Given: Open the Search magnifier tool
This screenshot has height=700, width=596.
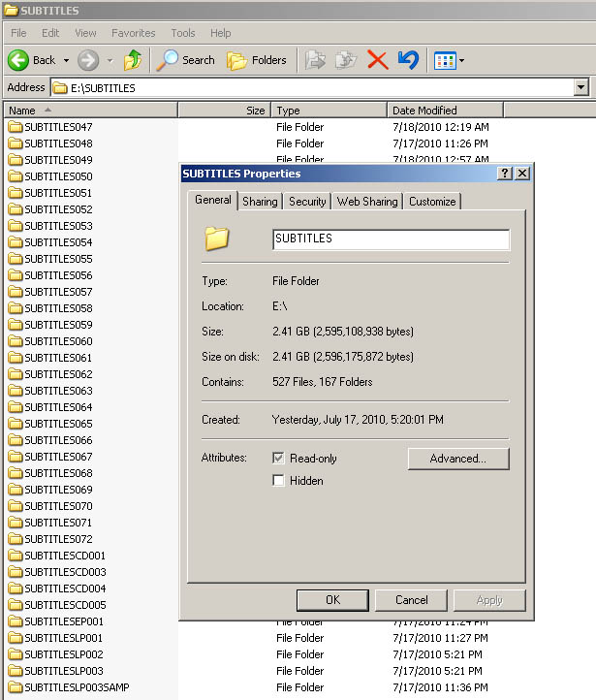Looking at the screenshot, I should pos(168,60).
